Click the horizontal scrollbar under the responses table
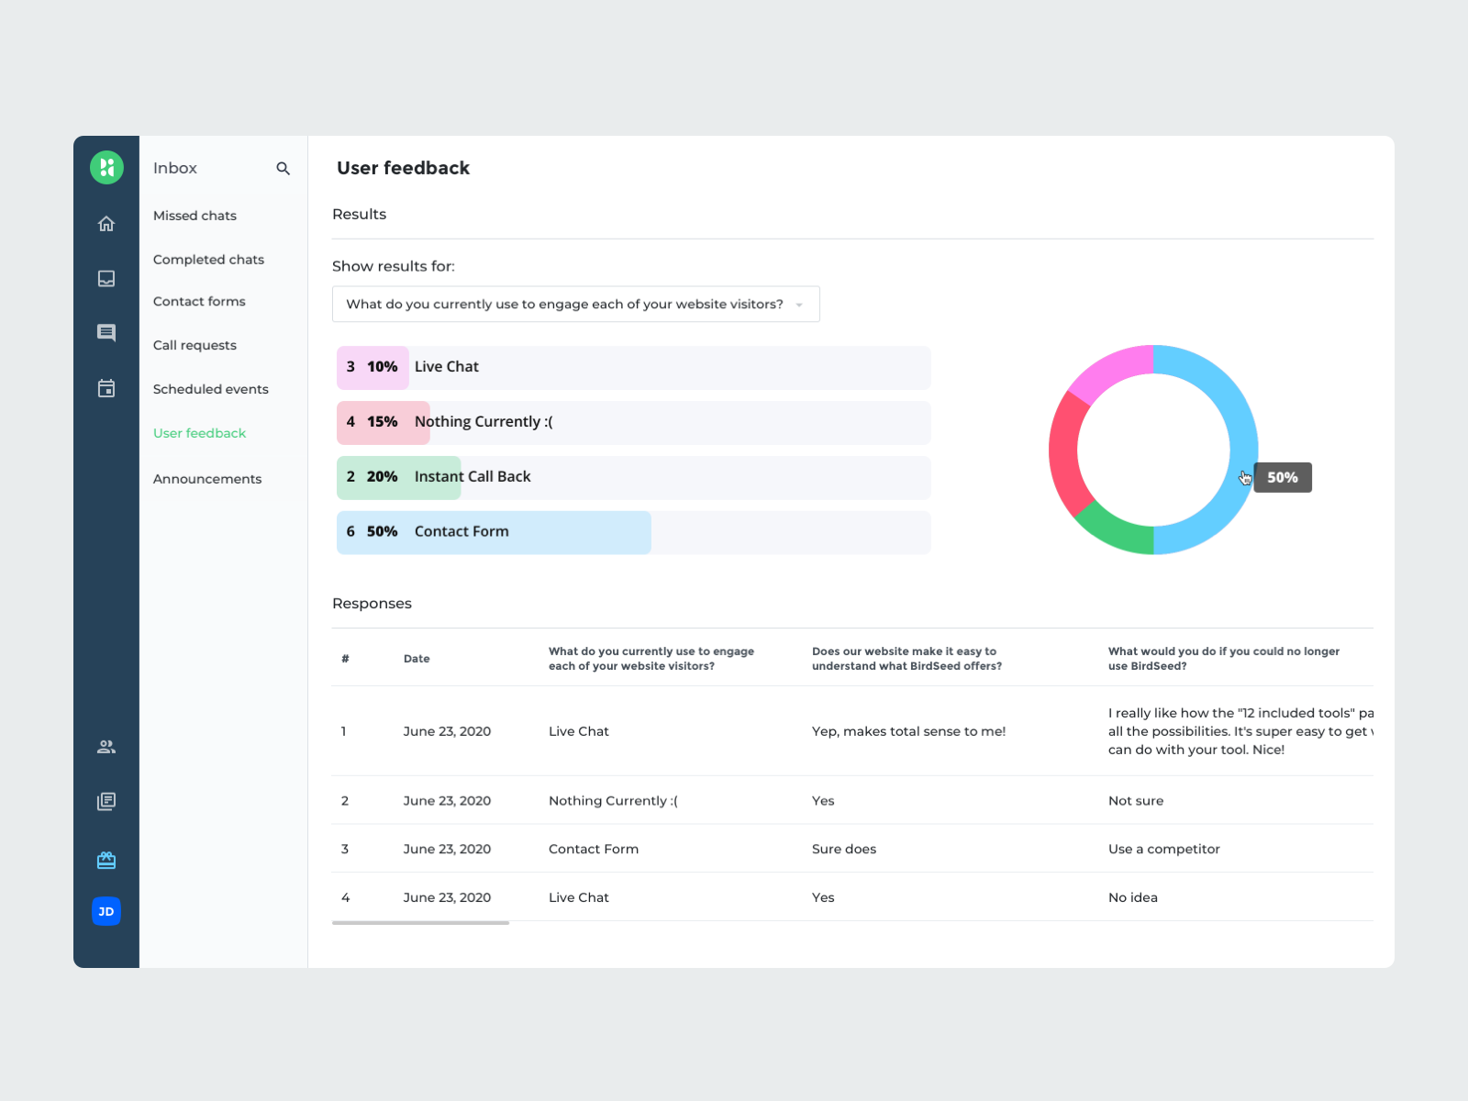 tap(420, 923)
